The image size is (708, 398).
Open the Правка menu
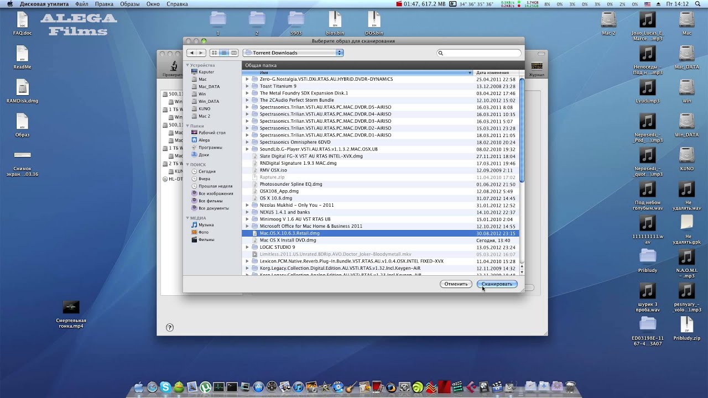104,4
